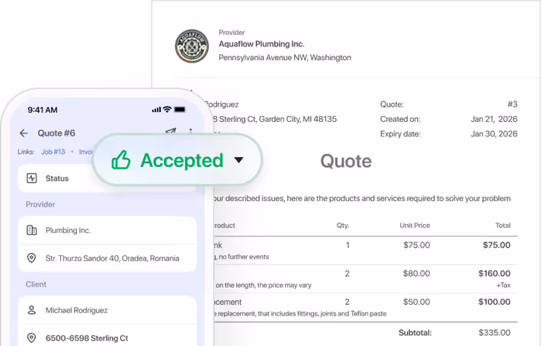541x346 pixels.
Task: Click the 'no further events' note
Action: pos(242,257)
